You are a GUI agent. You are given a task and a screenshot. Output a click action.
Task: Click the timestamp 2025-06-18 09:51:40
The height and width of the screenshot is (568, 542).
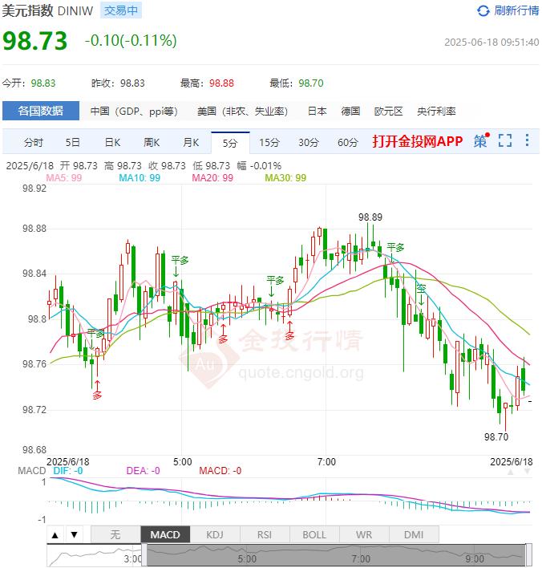491,43
